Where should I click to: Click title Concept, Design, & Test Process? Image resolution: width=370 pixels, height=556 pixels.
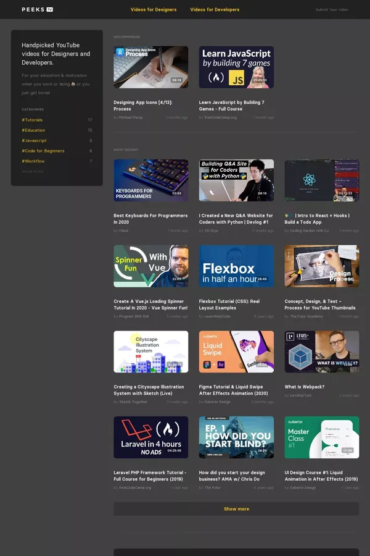(x=320, y=305)
